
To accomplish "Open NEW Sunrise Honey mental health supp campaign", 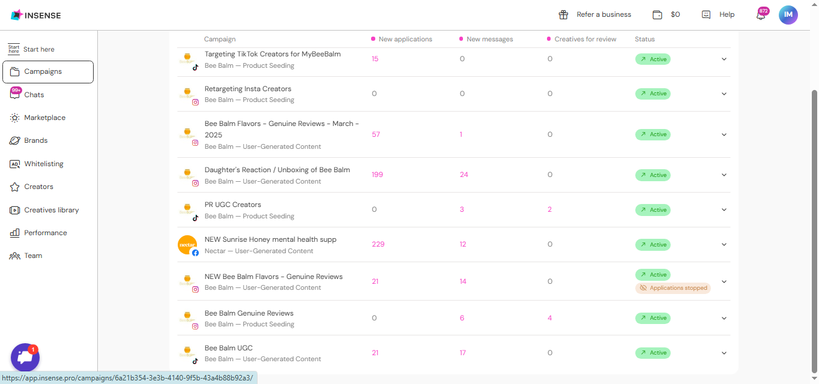I will click(271, 239).
